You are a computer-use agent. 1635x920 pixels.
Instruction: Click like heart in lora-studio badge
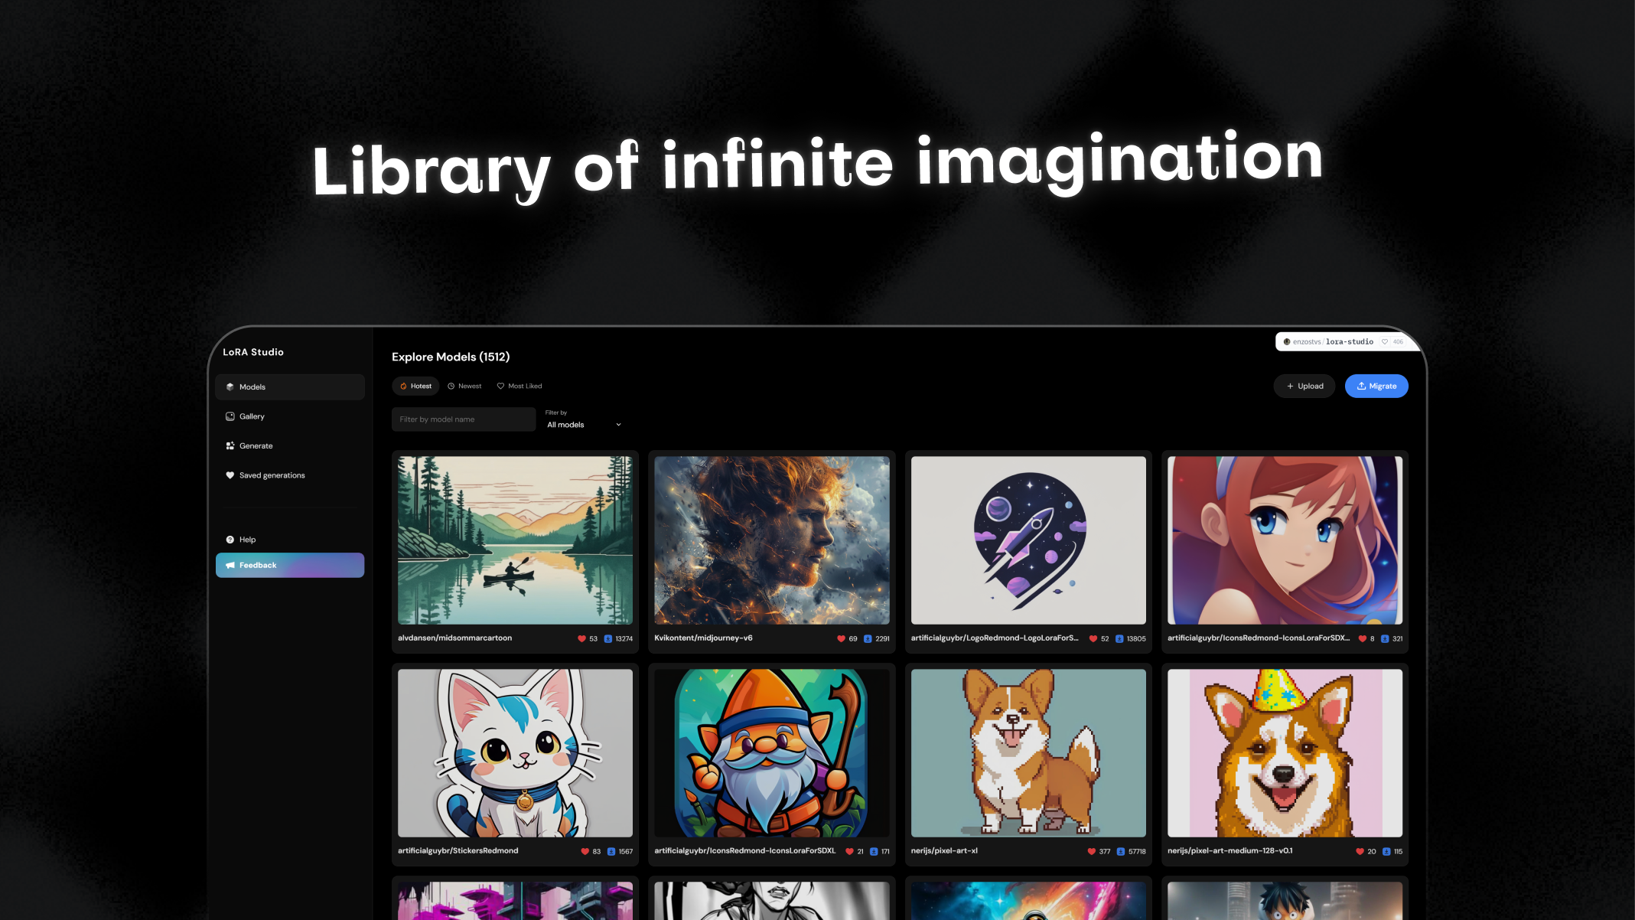1385,341
